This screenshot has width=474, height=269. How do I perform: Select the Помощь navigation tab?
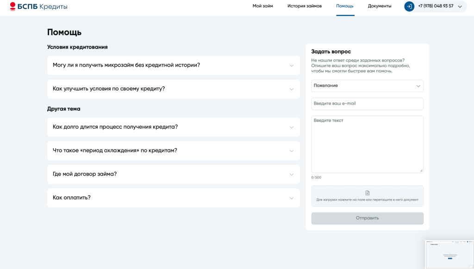coord(345,6)
